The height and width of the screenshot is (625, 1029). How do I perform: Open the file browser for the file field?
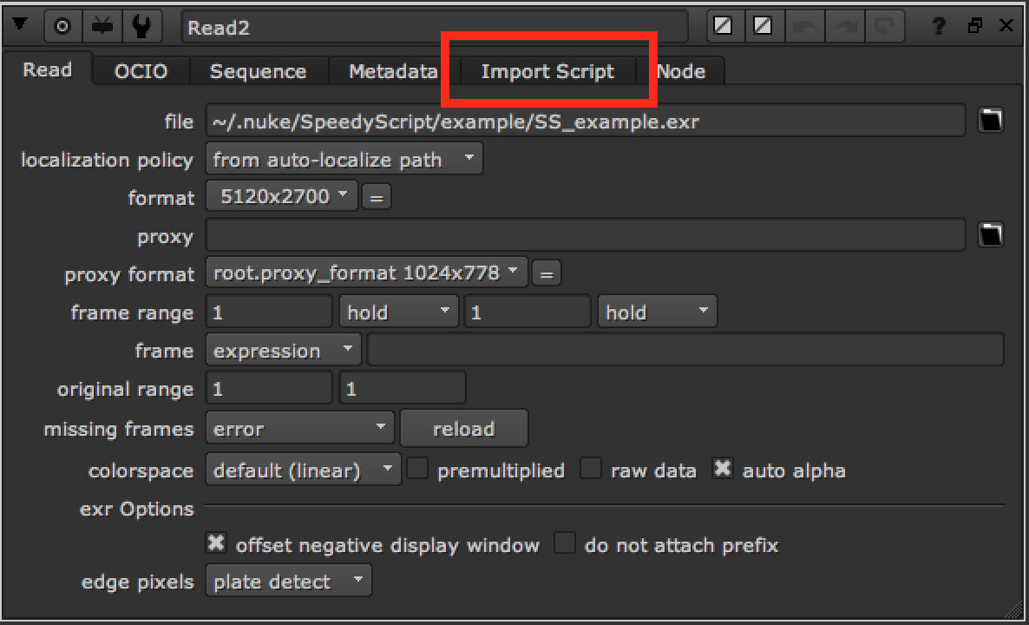click(991, 121)
